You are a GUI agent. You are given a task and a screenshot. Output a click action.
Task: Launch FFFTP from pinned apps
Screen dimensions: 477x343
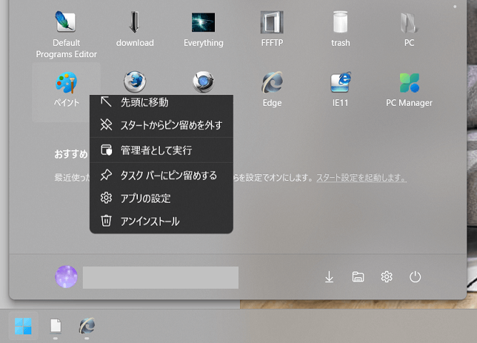pos(272,29)
